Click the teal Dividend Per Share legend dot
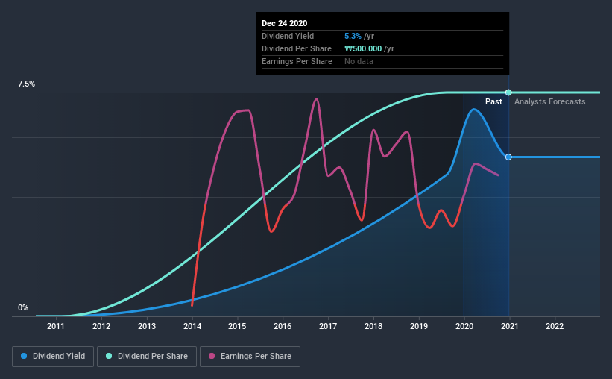 coord(109,356)
